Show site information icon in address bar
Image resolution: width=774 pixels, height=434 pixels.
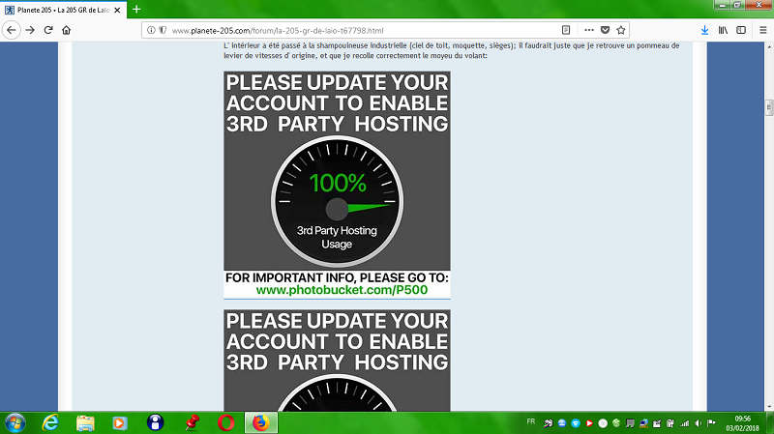pos(151,30)
